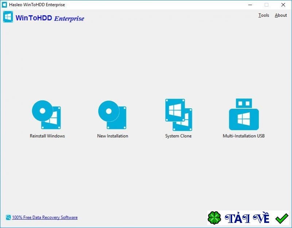
Task: Click the New Installation label
Action: click(x=113, y=136)
